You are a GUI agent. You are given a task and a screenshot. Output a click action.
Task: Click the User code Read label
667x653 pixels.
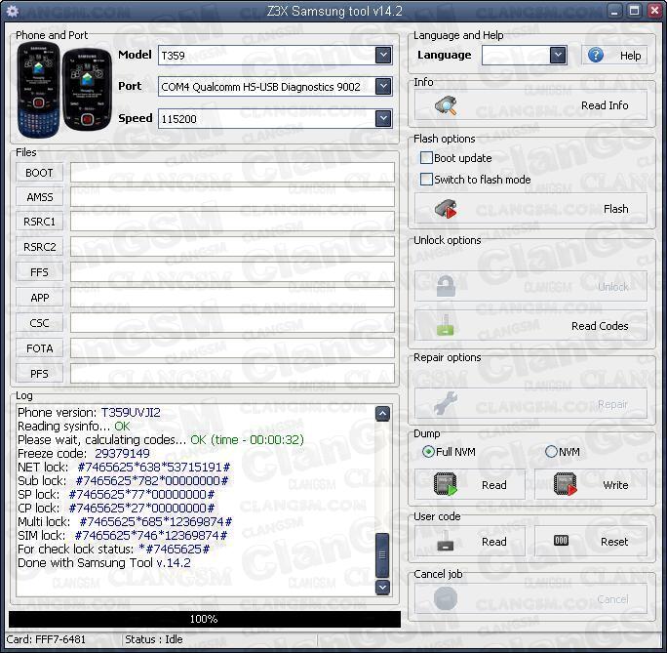(x=493, y=542)
